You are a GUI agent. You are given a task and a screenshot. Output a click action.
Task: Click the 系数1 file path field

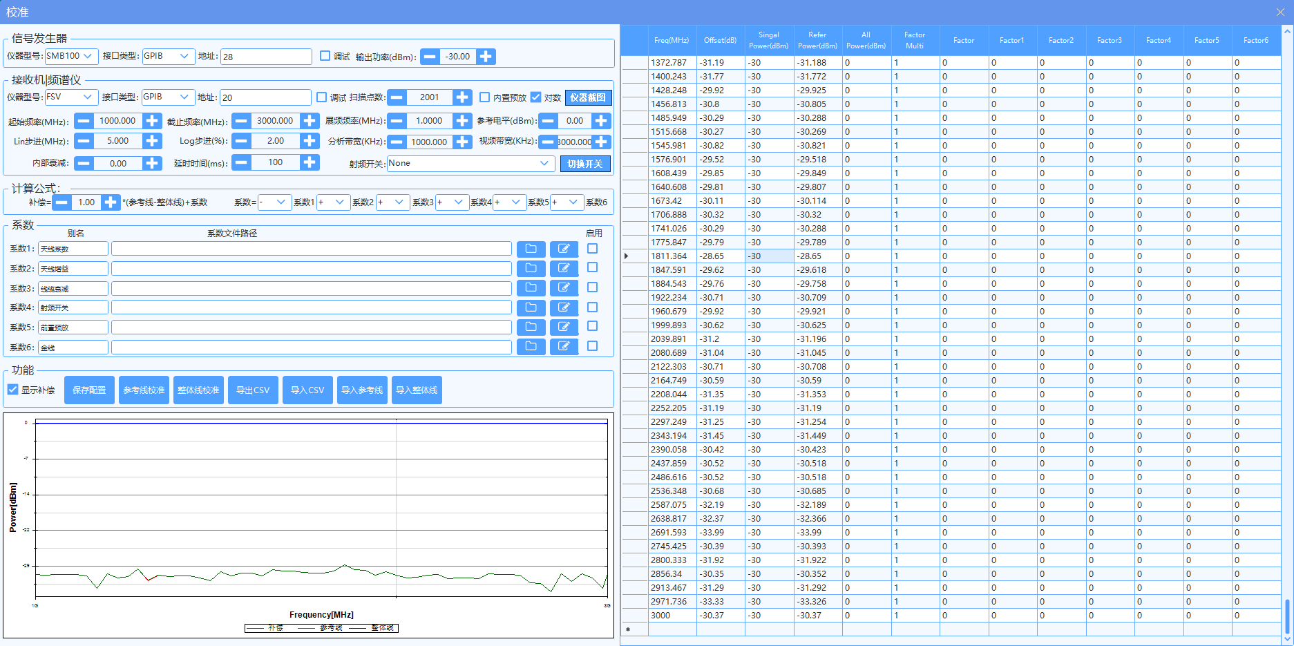312,249
